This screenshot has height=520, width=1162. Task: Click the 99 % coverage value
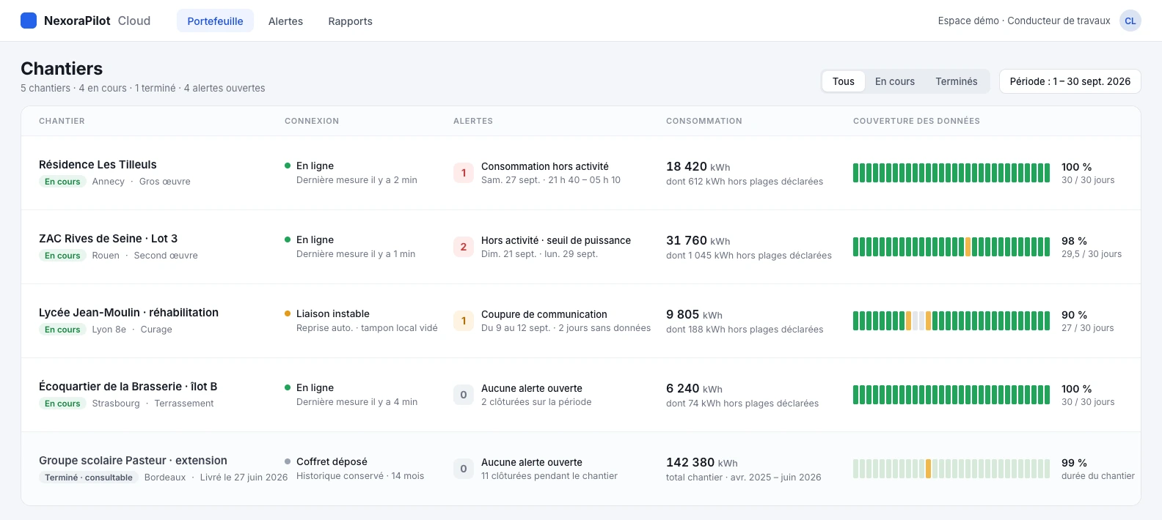point(1074,463)
